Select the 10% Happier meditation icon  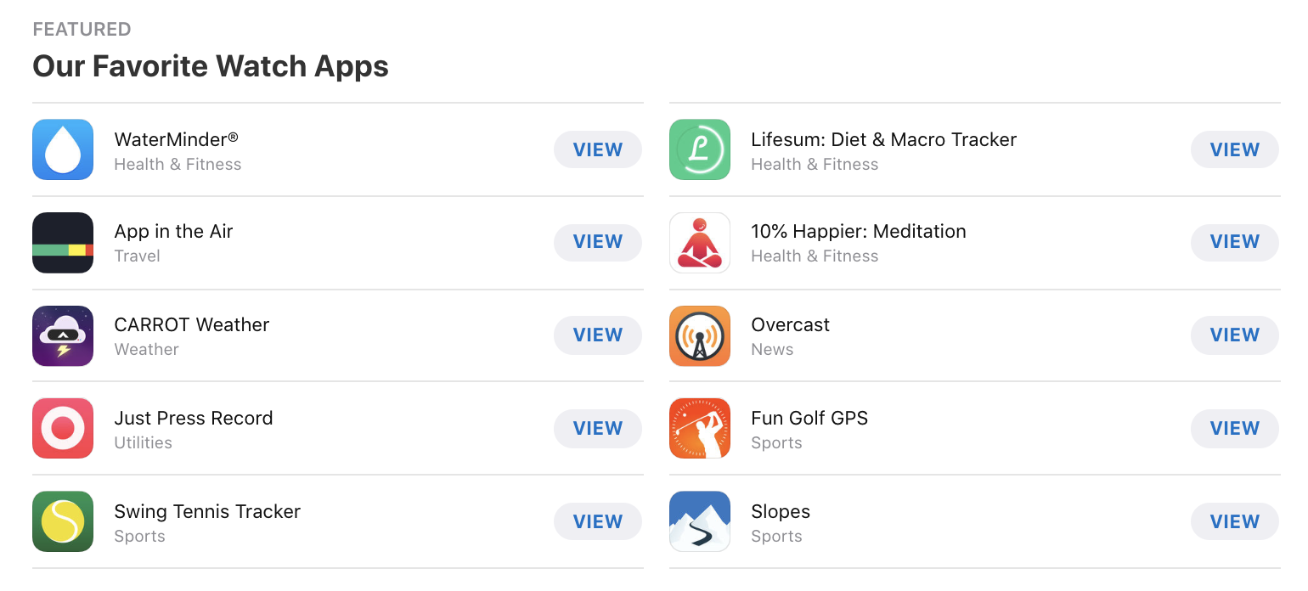point(700,243)
